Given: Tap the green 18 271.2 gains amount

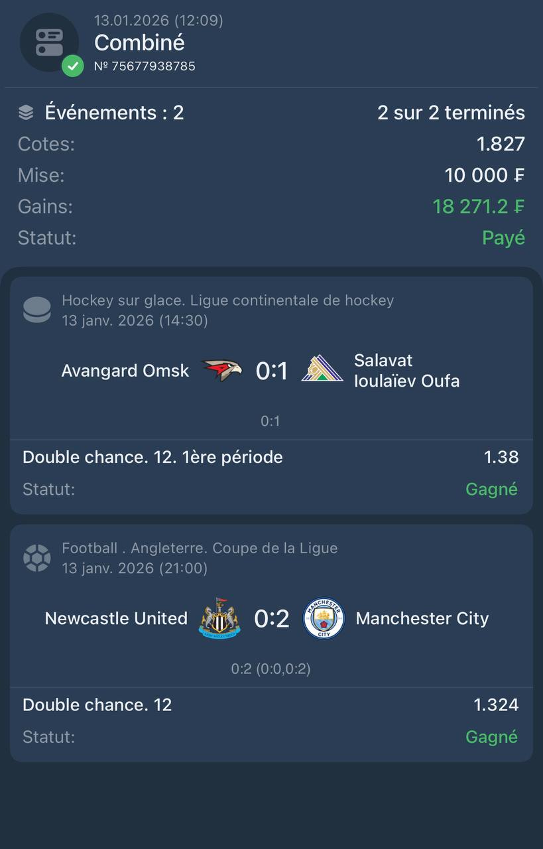Looking at the screenshot, I should tap(478, 206).
